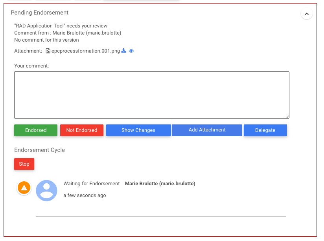Click the Pending Endorsement panel title
This screenshot has width=324, height=241.
point(40,13)
